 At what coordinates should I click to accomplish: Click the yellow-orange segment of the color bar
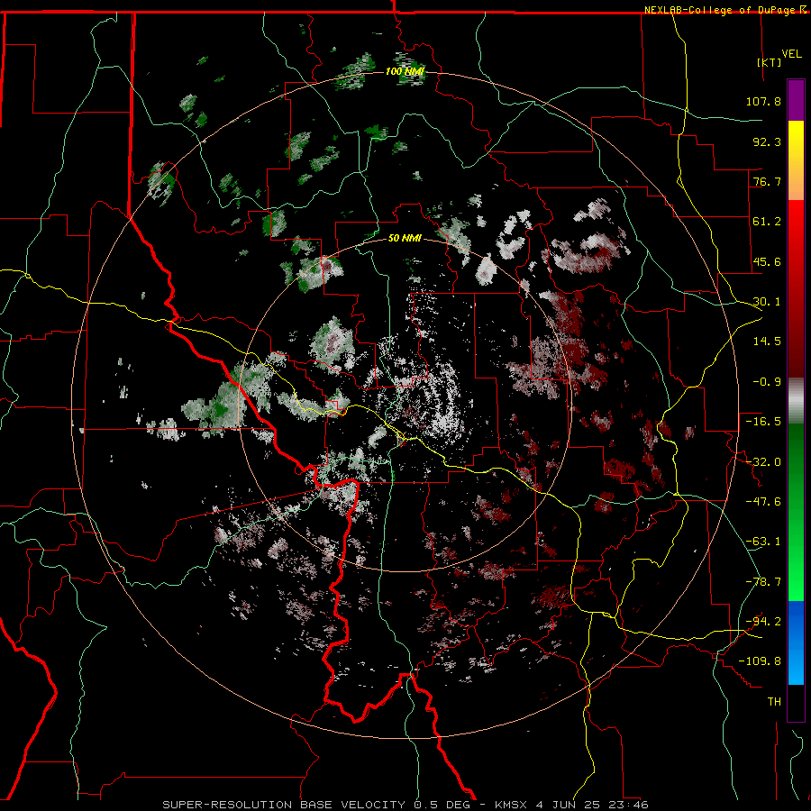(x=796, y=160)
